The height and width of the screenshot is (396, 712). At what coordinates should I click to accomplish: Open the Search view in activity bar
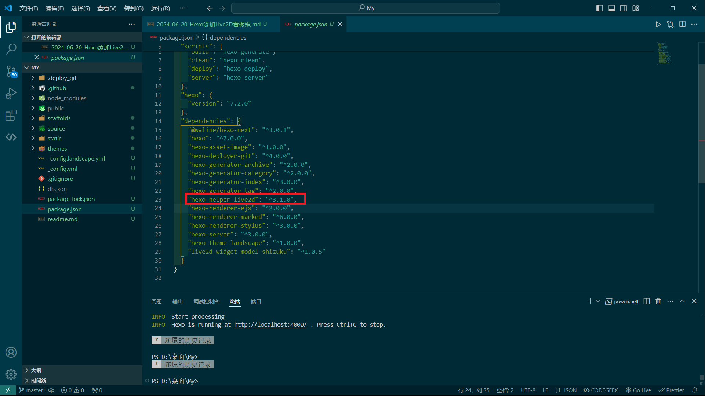11,49
